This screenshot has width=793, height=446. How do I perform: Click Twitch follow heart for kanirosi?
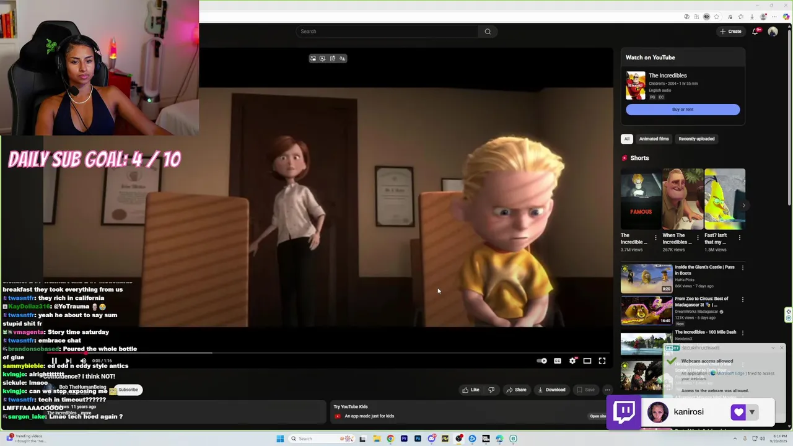pyautogui.click(x=738, y=412)
